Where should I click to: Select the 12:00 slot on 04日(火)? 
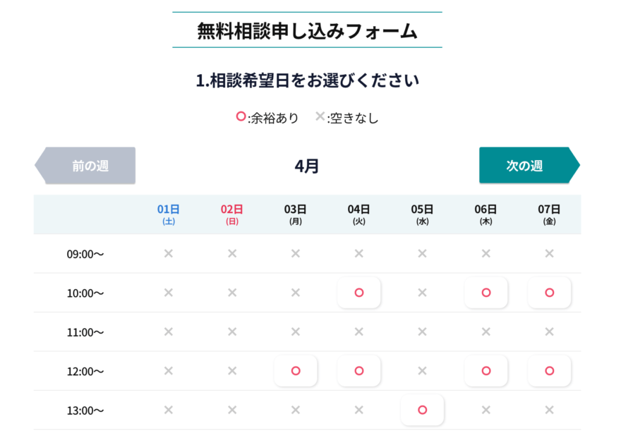click(359, 371)
